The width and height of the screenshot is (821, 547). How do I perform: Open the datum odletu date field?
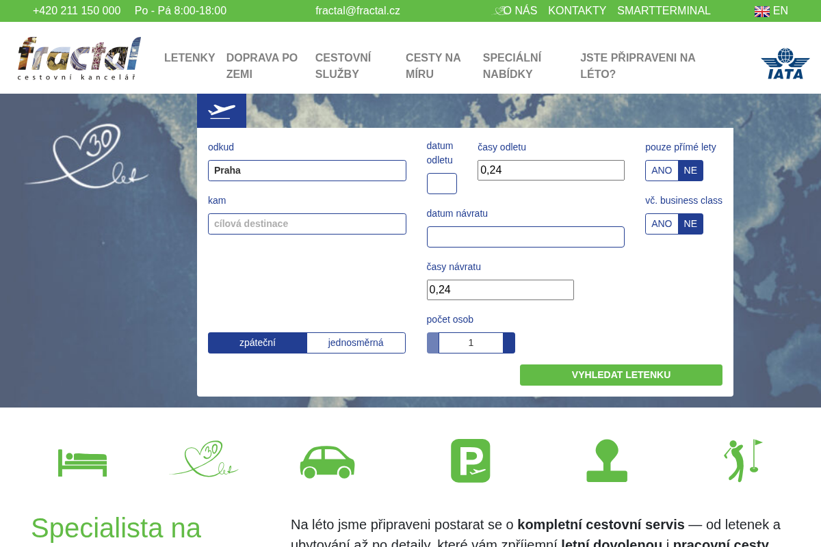tap(442, 183)
